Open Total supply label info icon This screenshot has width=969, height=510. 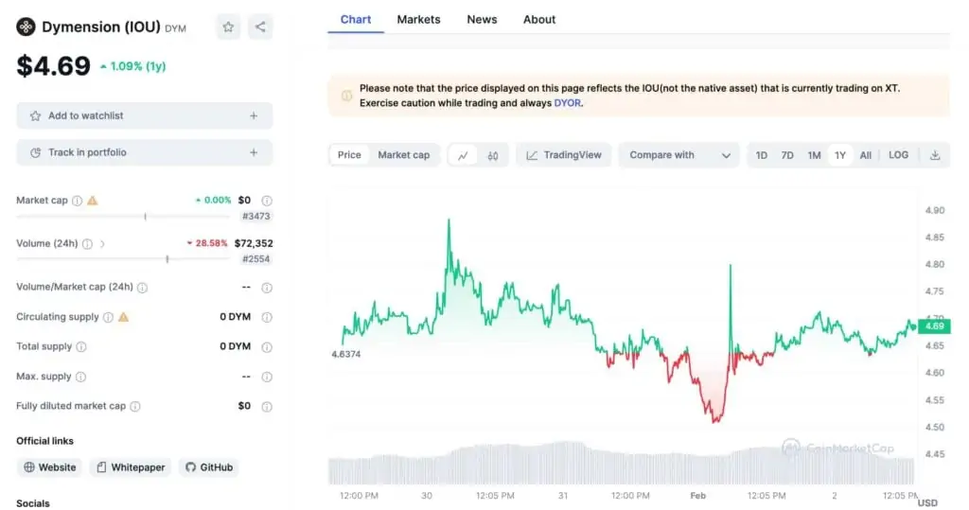click(x=81, y=347)
